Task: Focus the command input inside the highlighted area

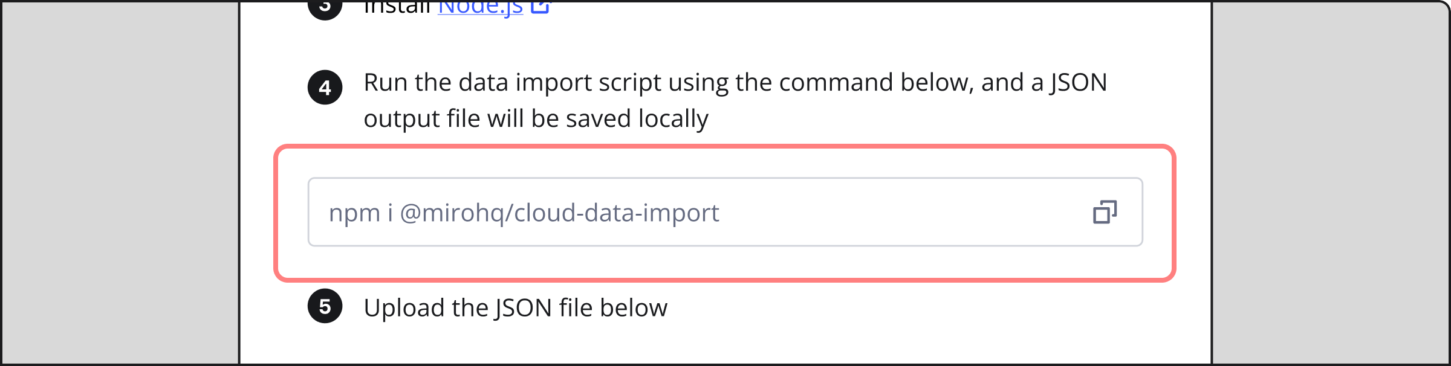Action: click(665, 211)
